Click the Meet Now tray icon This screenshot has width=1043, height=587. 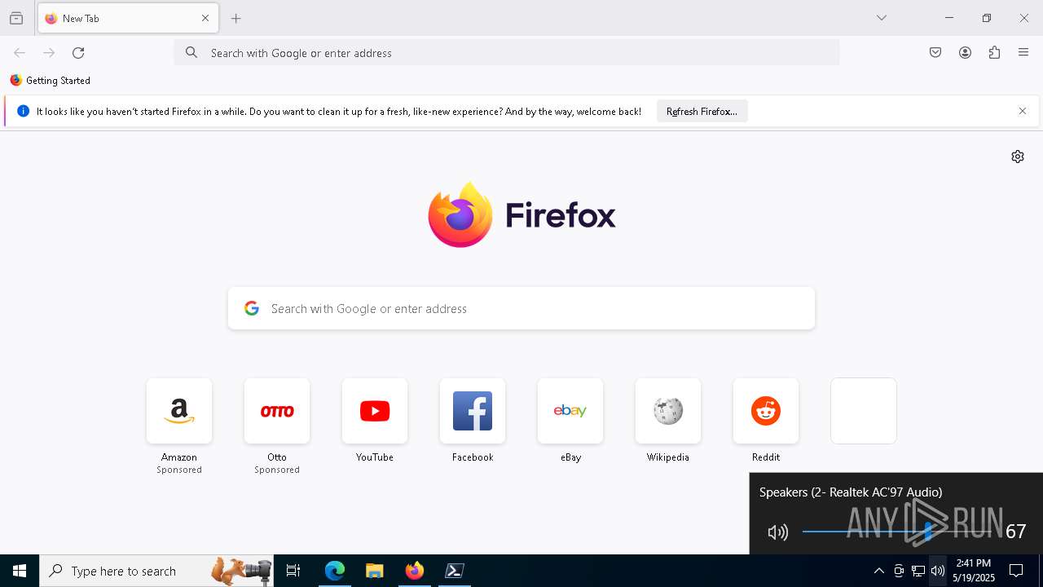[x=899, y=571]
